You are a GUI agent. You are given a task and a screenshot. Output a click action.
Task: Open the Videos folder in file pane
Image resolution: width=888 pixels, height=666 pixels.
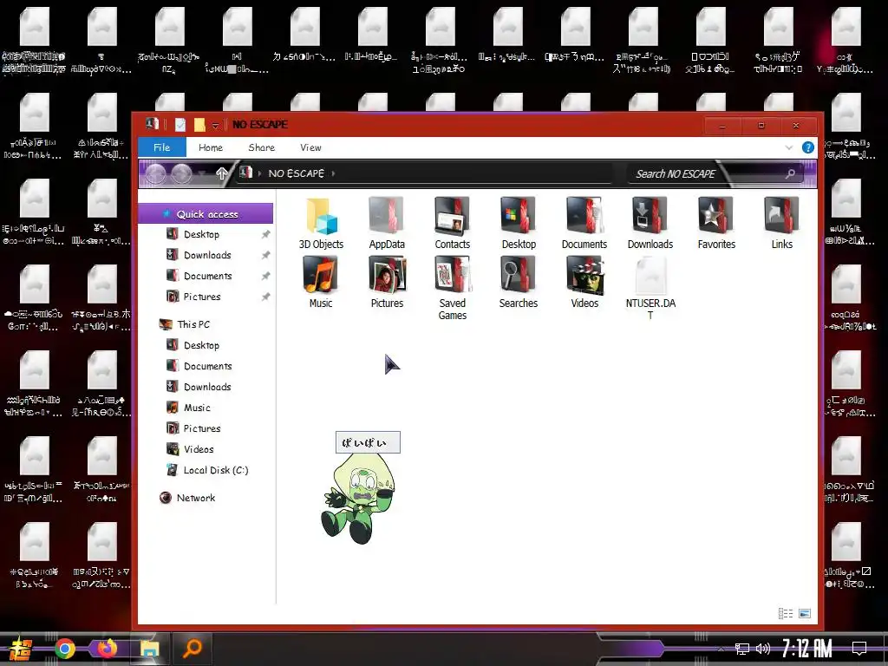(584, 282)
